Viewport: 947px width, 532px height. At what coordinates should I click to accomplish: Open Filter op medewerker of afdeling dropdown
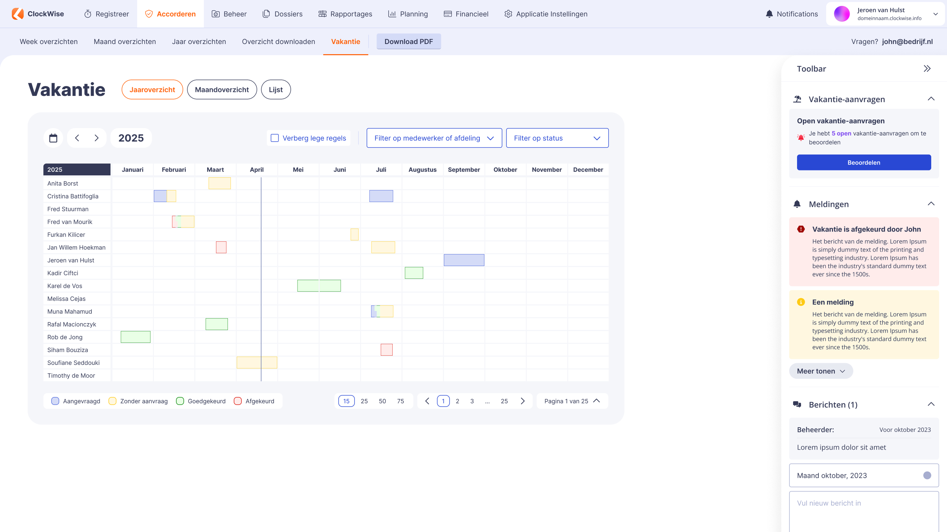[434, 138]
